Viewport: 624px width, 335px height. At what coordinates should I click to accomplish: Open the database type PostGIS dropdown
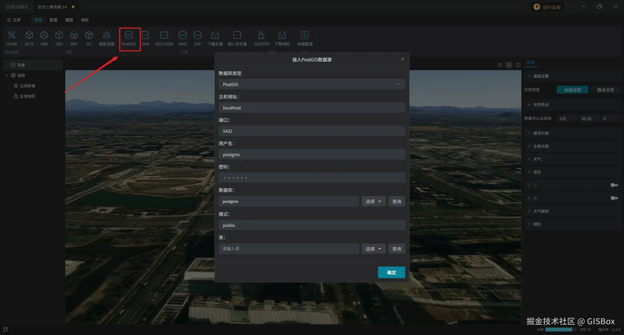pyautogui.click(x=312, y=84)
